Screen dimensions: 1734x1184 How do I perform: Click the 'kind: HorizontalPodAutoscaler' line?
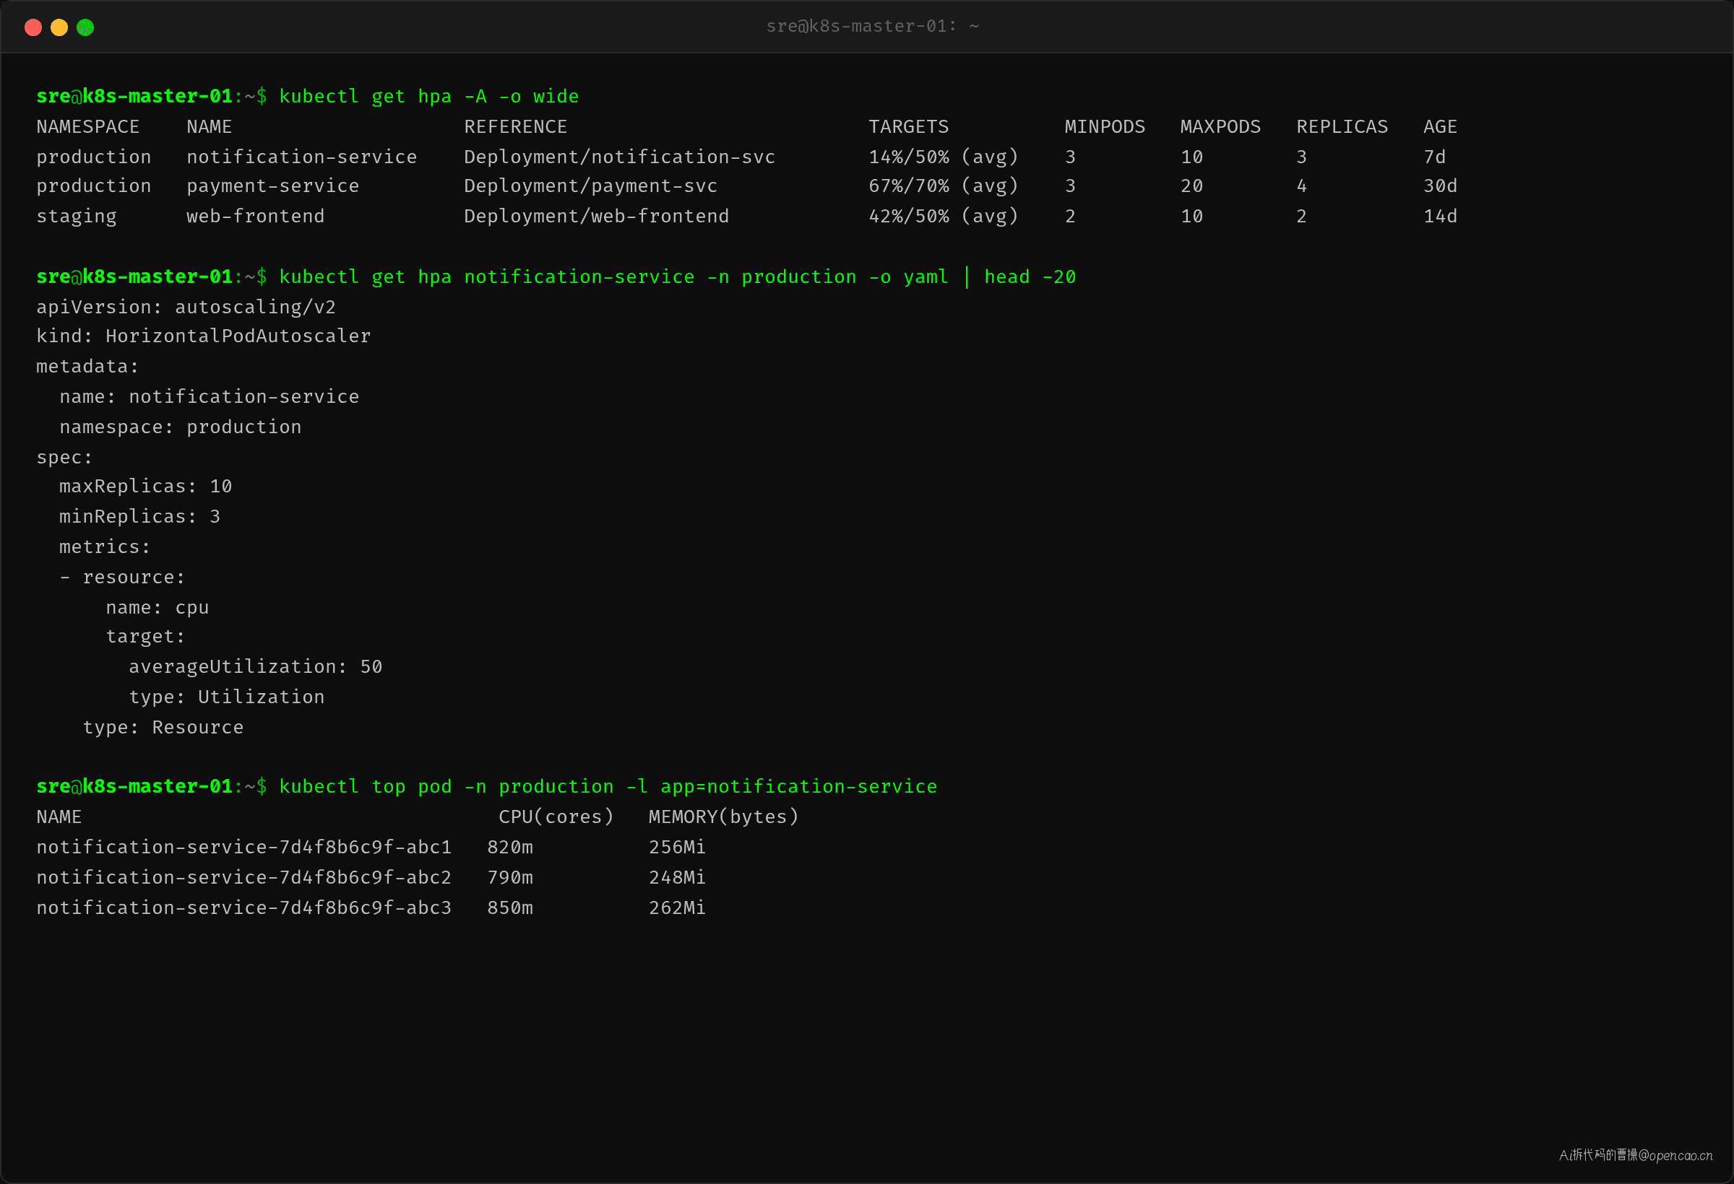203,336
